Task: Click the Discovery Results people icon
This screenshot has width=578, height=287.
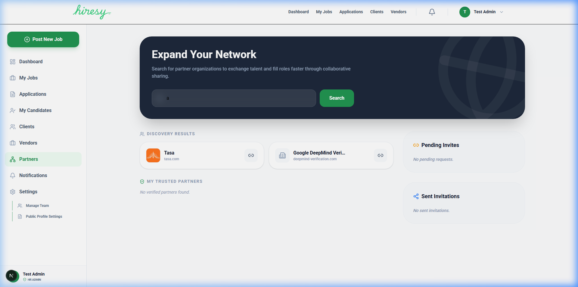Action: tap(142, 134)
